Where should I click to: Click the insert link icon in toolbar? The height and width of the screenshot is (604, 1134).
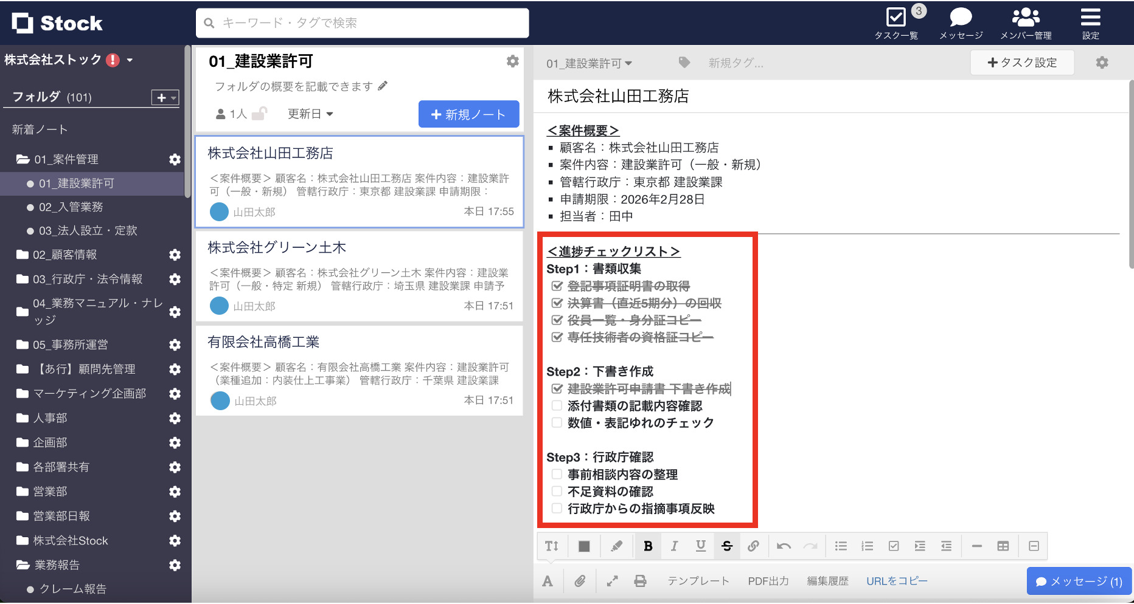click(753, 546)
